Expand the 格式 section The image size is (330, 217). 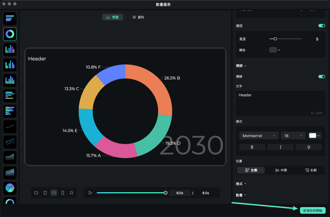tap(241, 184)
